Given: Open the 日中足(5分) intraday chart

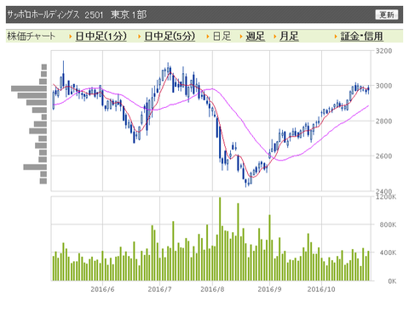Looking at the screenshot, I should click(x=170, y=37).
